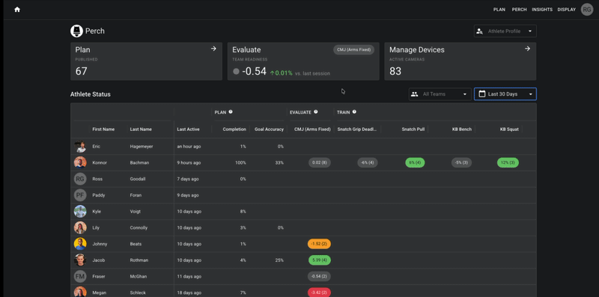Image resolution: width=599 pixels, height=297 pixels.
Task: Open the Plan card arrow
Action: (213, 49)
